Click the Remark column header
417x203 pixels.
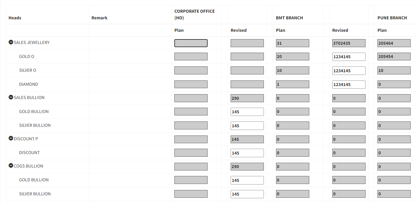(100, 18)
